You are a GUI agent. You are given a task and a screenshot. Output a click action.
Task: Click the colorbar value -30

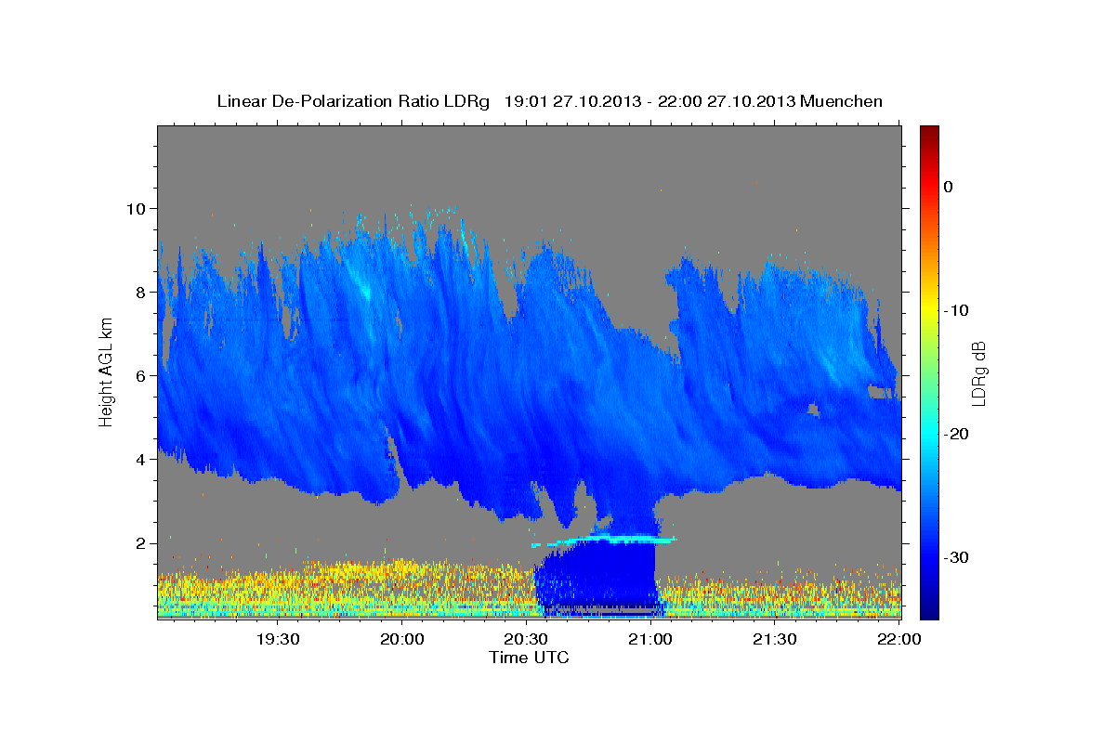[955, 557]
